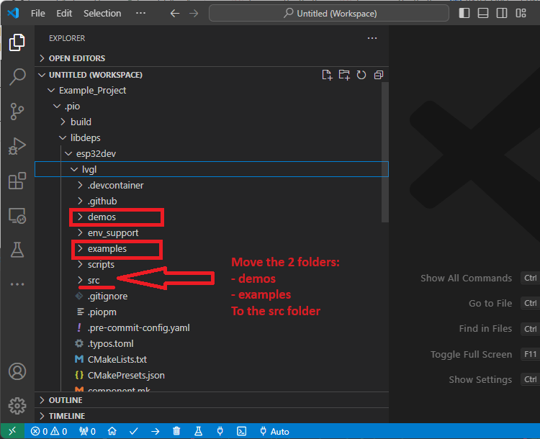Click PlatformIO Test flask in status bar
The image size is (540, 439).
click(x=199, y=431)
